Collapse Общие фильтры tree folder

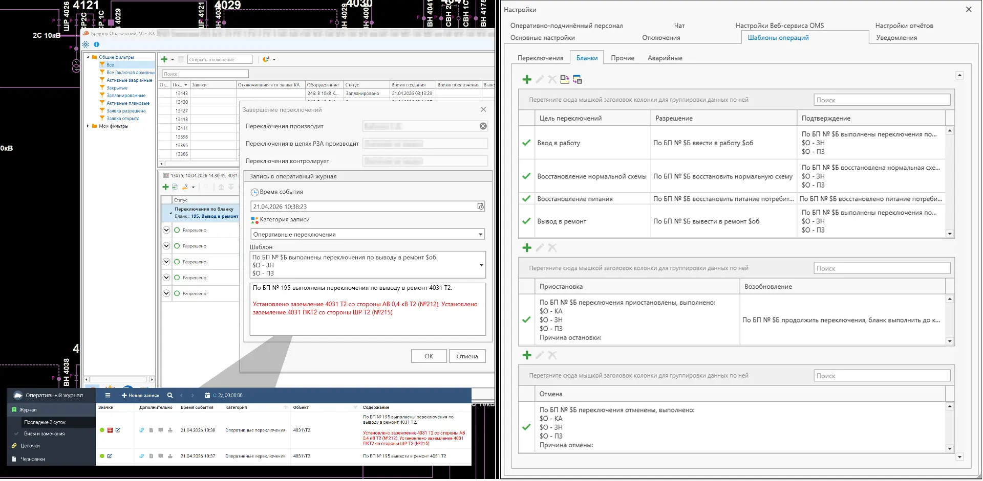(x=88, y=57)
